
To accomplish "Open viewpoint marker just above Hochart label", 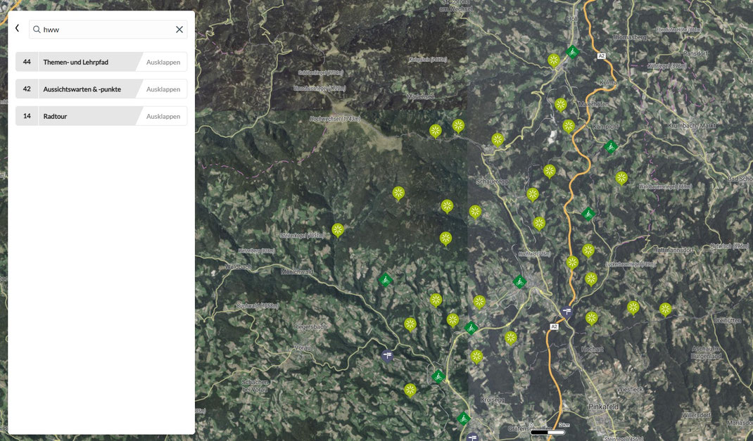I will pos(592,319).
